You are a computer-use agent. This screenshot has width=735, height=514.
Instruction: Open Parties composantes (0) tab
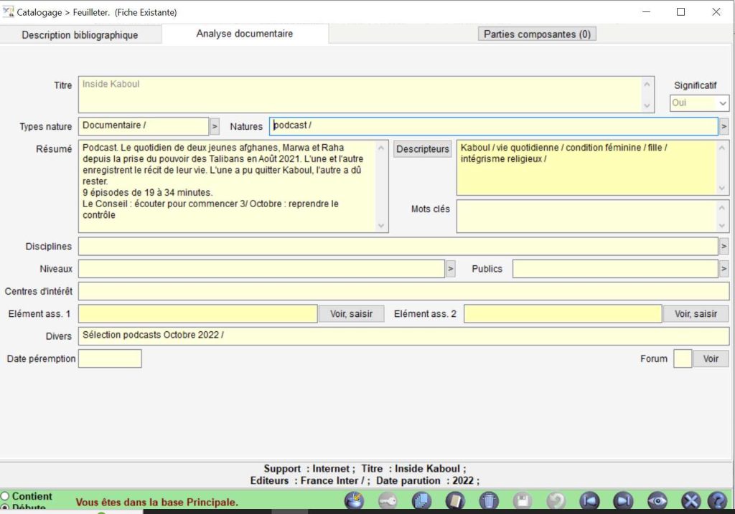(537, 34)
